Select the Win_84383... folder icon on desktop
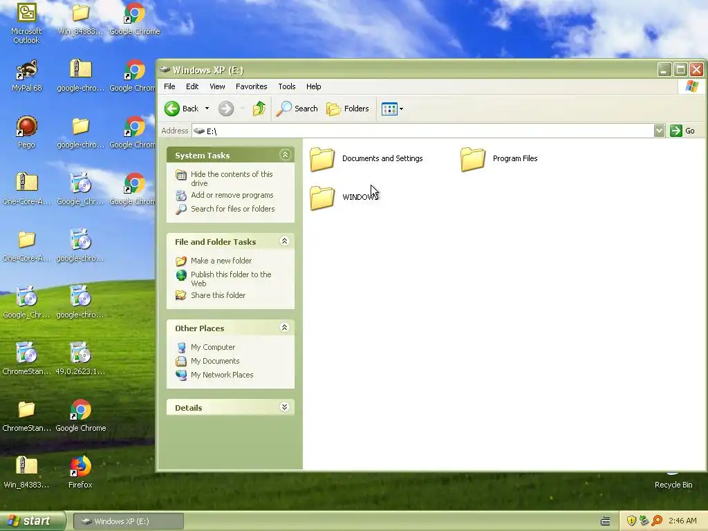This screenshot has width=708, height=531. (x=80, y=19)
